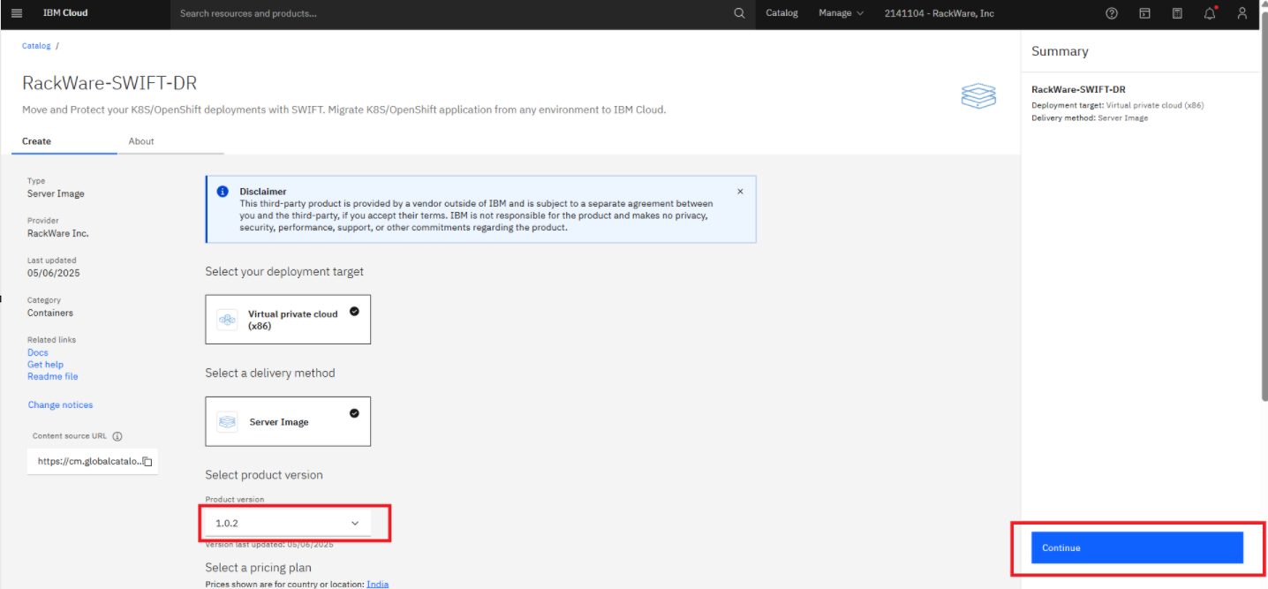Click the Continue button
1268x589 pixels.
(1137, 547)
